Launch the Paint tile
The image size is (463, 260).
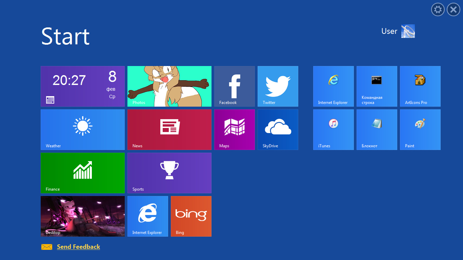tap(420, 130)
